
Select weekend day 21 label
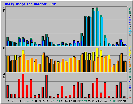coord(86,101)
